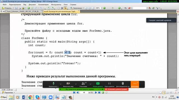Open the Редактирование menu
179x100 pixels.
pyautogui.click(x=15, y=4)
